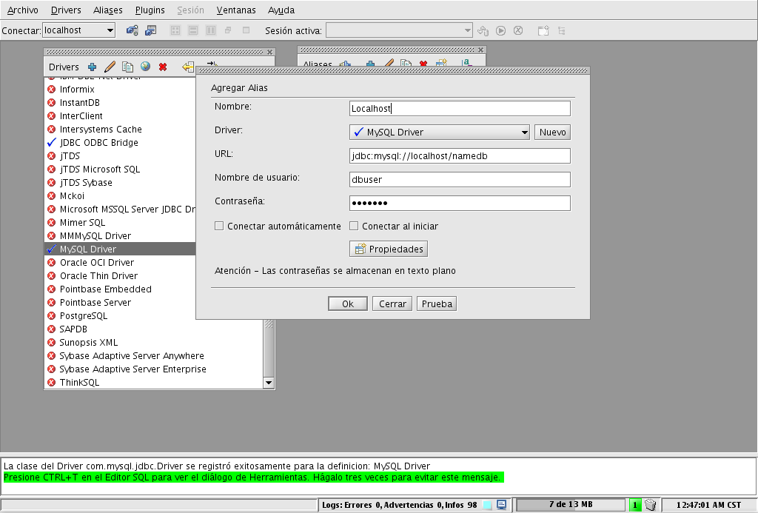Select the jTDS Microsoft SQL driver
This screenshot has width=758, height=513.
(x=121, y=170)
